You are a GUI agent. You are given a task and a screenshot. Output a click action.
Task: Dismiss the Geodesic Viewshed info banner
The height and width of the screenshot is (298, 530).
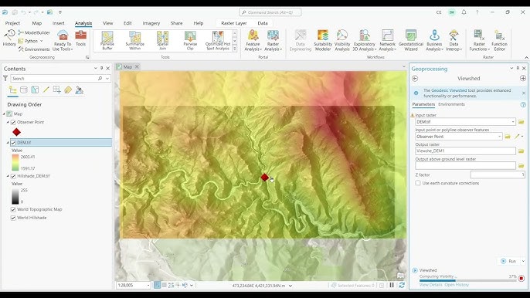point(524,93)
